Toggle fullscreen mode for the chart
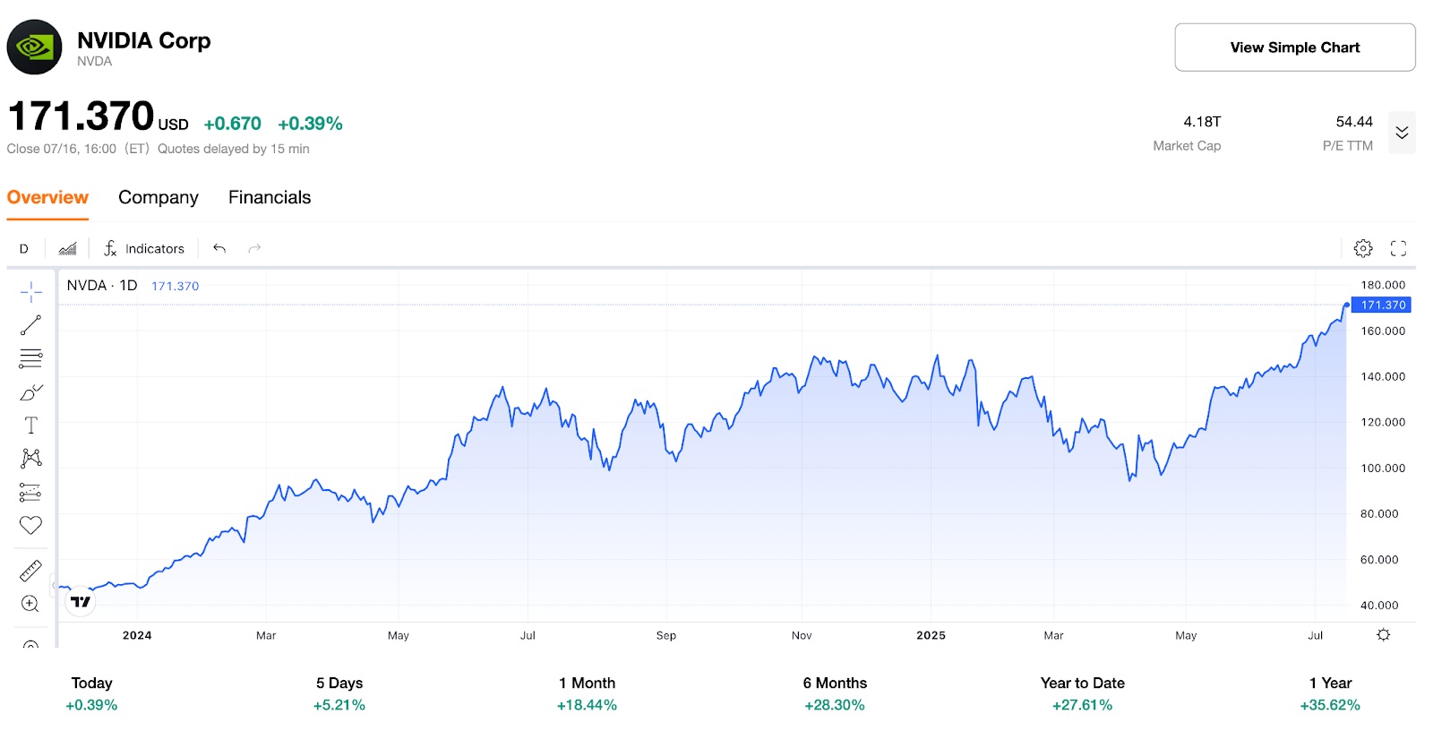Screen dimensions: 1433x731 pos(1398,249)
